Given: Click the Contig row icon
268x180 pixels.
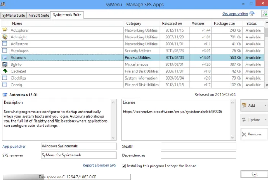Looking at the screenshot, I should pos(5,84).
